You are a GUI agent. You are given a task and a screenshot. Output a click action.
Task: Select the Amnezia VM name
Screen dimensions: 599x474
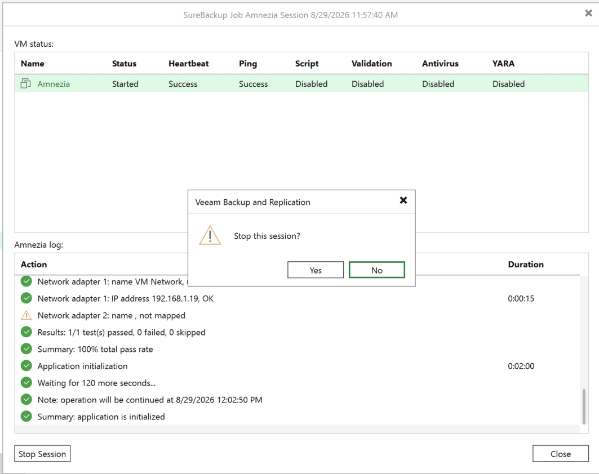coord(54,84)
